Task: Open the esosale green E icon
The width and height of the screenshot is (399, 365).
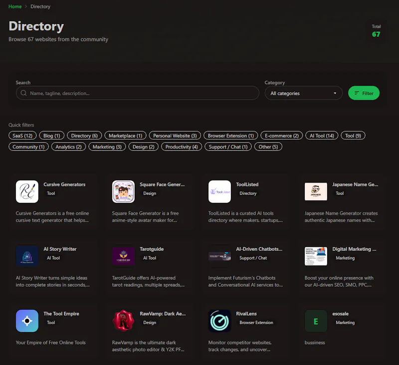Action: (x=316, y=321)
